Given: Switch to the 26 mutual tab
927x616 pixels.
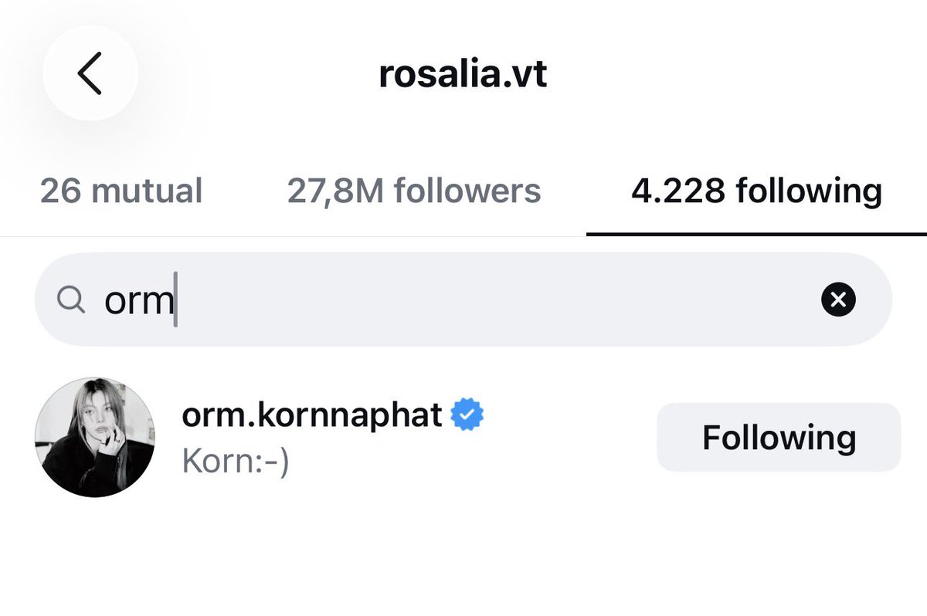Looking at the screenshot, I should [x=121, y=191].
